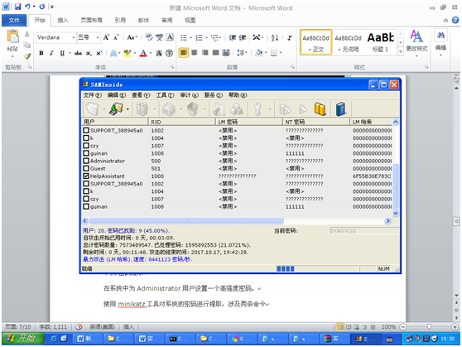Viewport: 462px width, 347px height.
Task: Check the first k user checkbox
Action: pyautogui.click(x=86, y=138)
